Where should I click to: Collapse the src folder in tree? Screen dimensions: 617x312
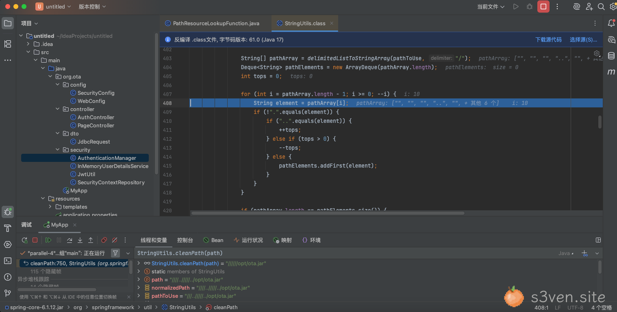click(x=28, y=52)
